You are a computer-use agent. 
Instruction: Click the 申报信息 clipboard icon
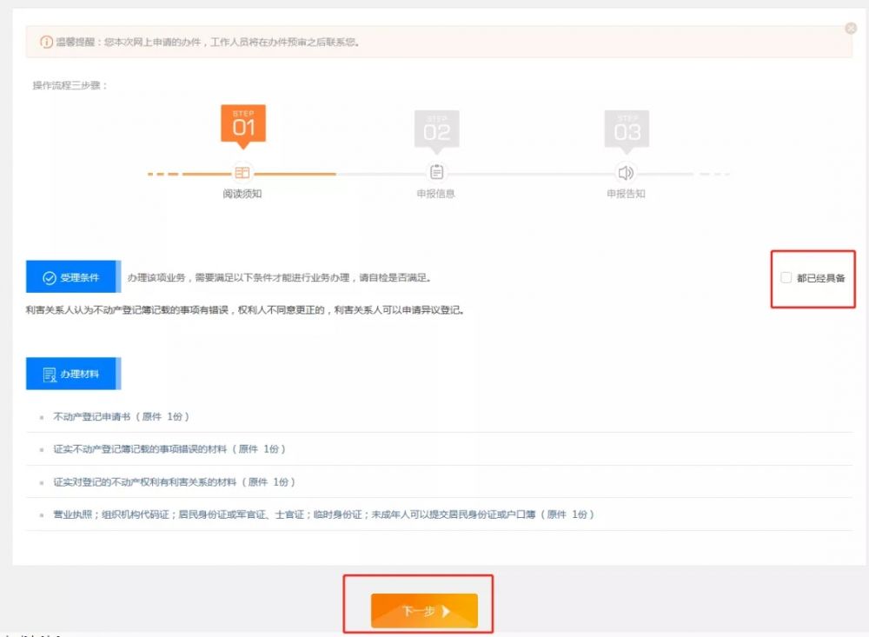(437, 172)
